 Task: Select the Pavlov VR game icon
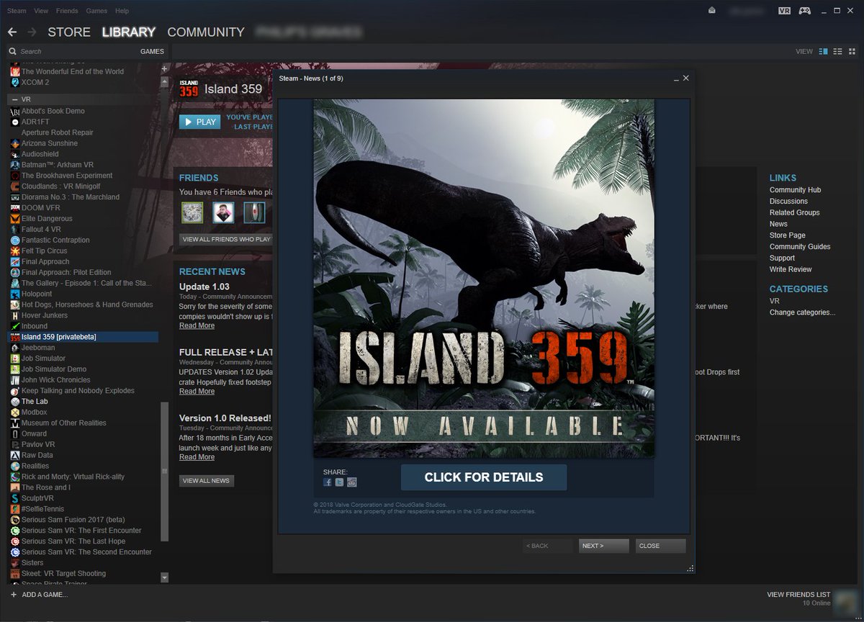(x=15, y=445)
